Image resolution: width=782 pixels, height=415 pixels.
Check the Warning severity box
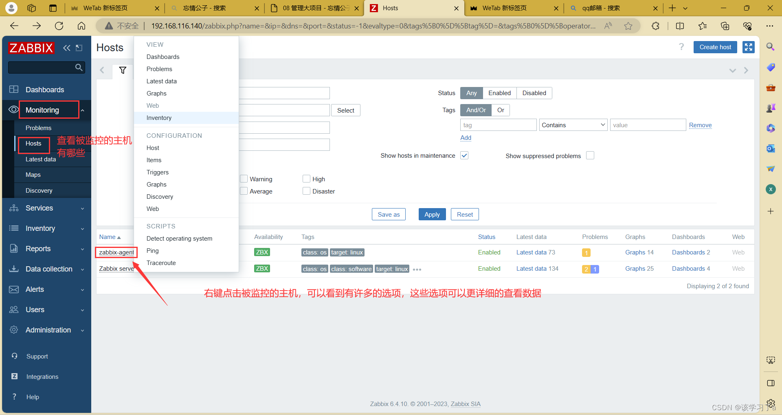244,179
